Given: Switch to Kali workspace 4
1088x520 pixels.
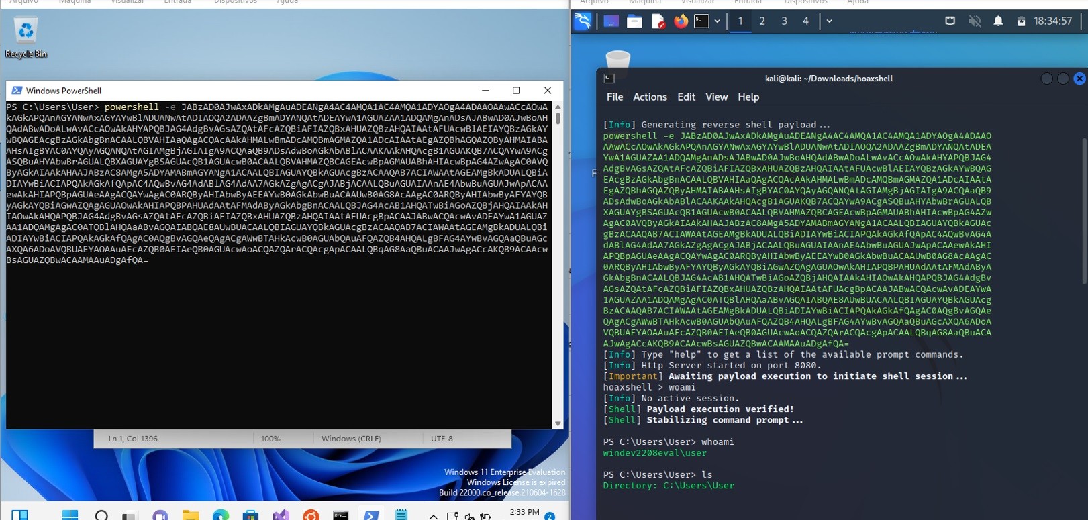Looking at the screenshot, I should pos(805,21).
